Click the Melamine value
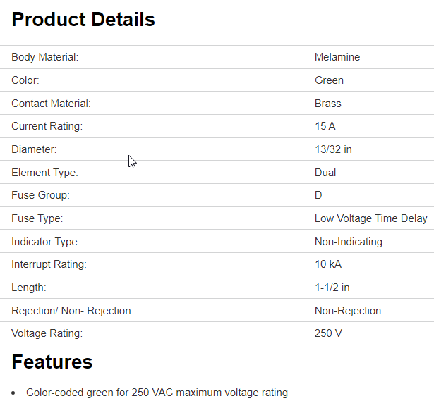Viewport: 434px width, 420px height. pyautogui.click(x=337, y=57)
